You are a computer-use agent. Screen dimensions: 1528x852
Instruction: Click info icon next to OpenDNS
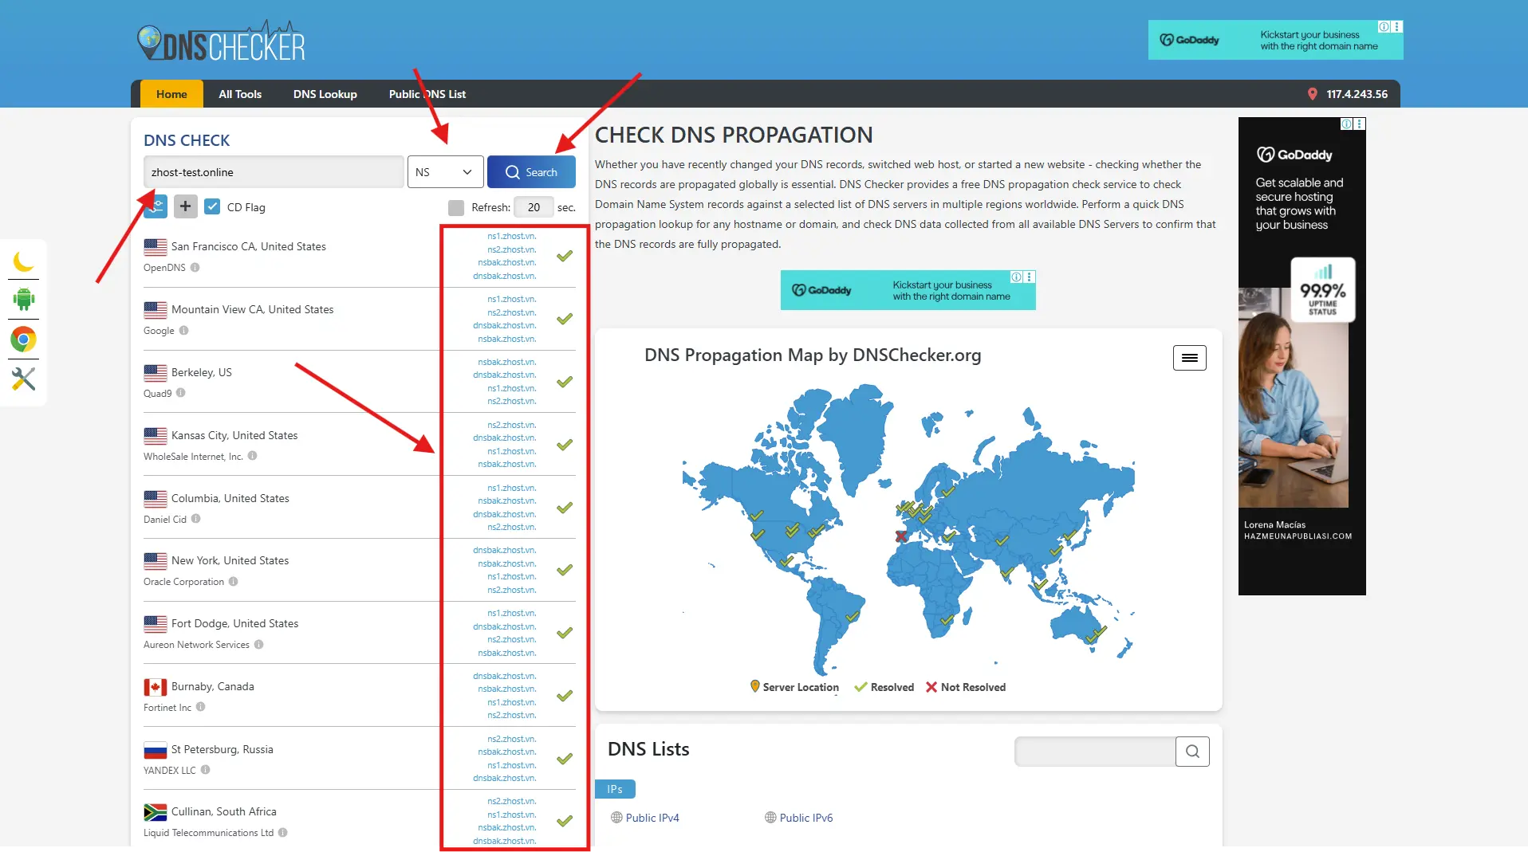click(x=195, y=268)
